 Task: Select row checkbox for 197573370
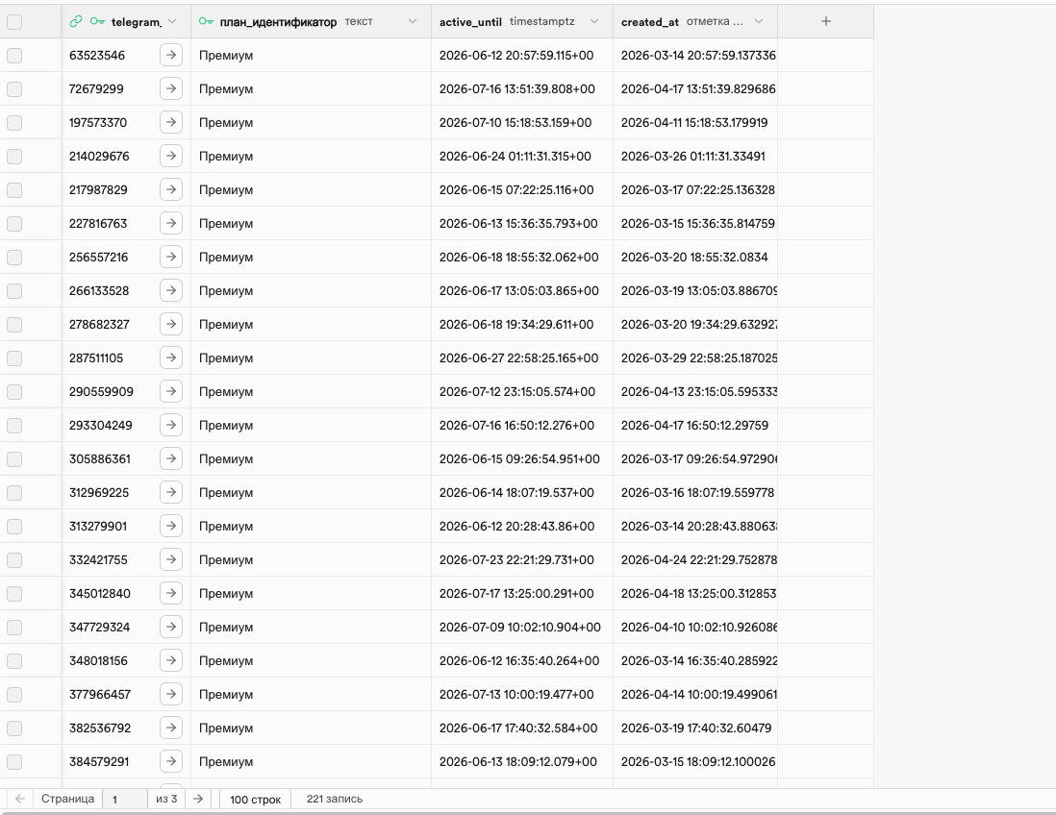(x=14, y=122)
